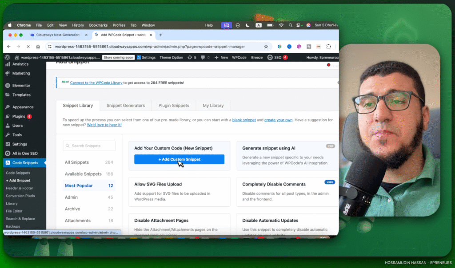
Task: Switch to the My Library tab
Action: [x=213, y=106]
